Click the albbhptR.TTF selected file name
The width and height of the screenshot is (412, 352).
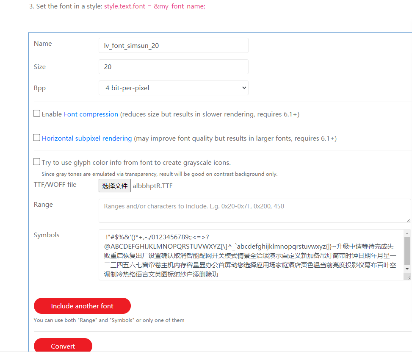[x=152, y=186]
